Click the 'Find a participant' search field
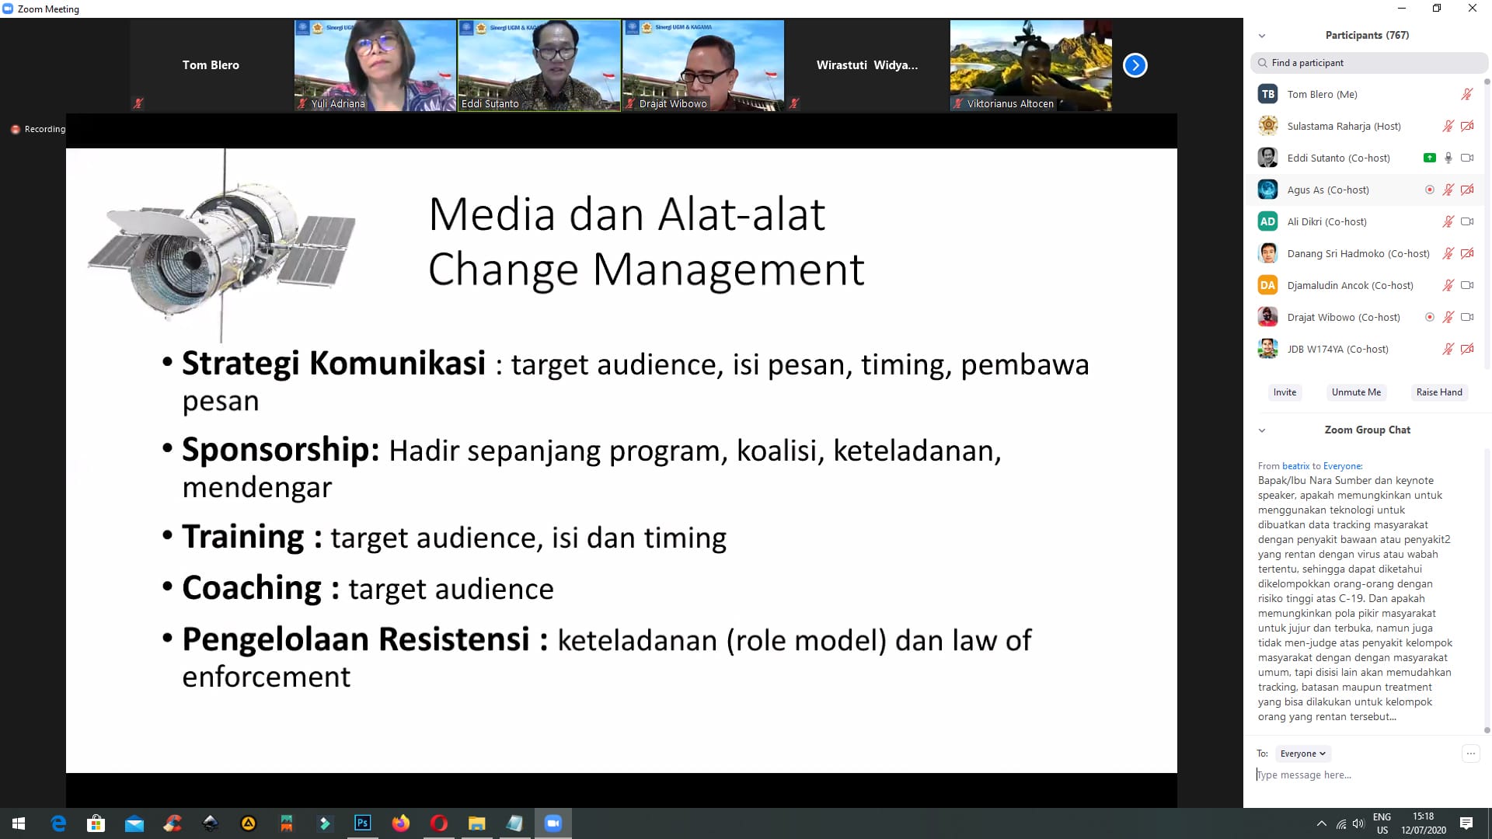 1368,63
